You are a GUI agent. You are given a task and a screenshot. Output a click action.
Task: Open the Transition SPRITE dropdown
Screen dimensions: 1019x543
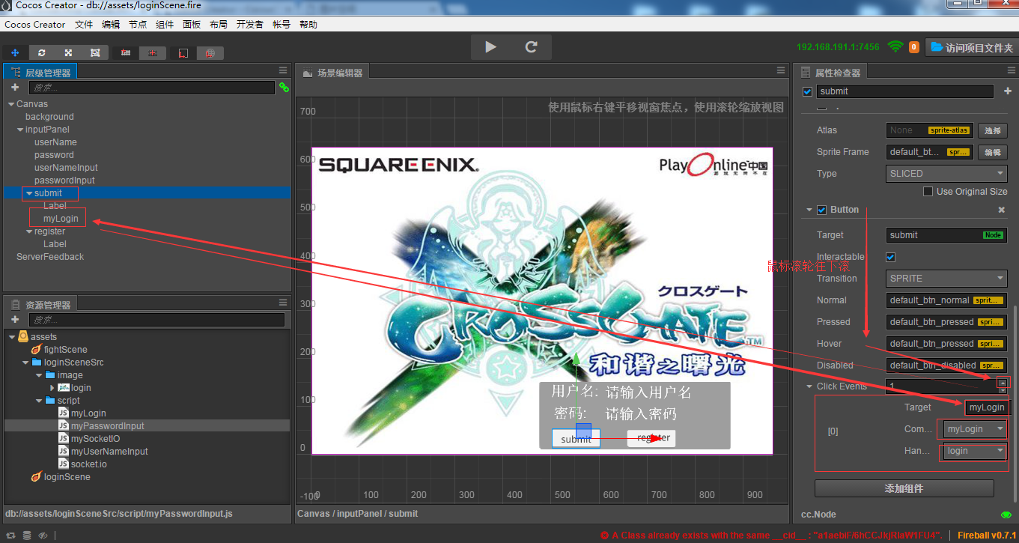[x=946, y=279]
